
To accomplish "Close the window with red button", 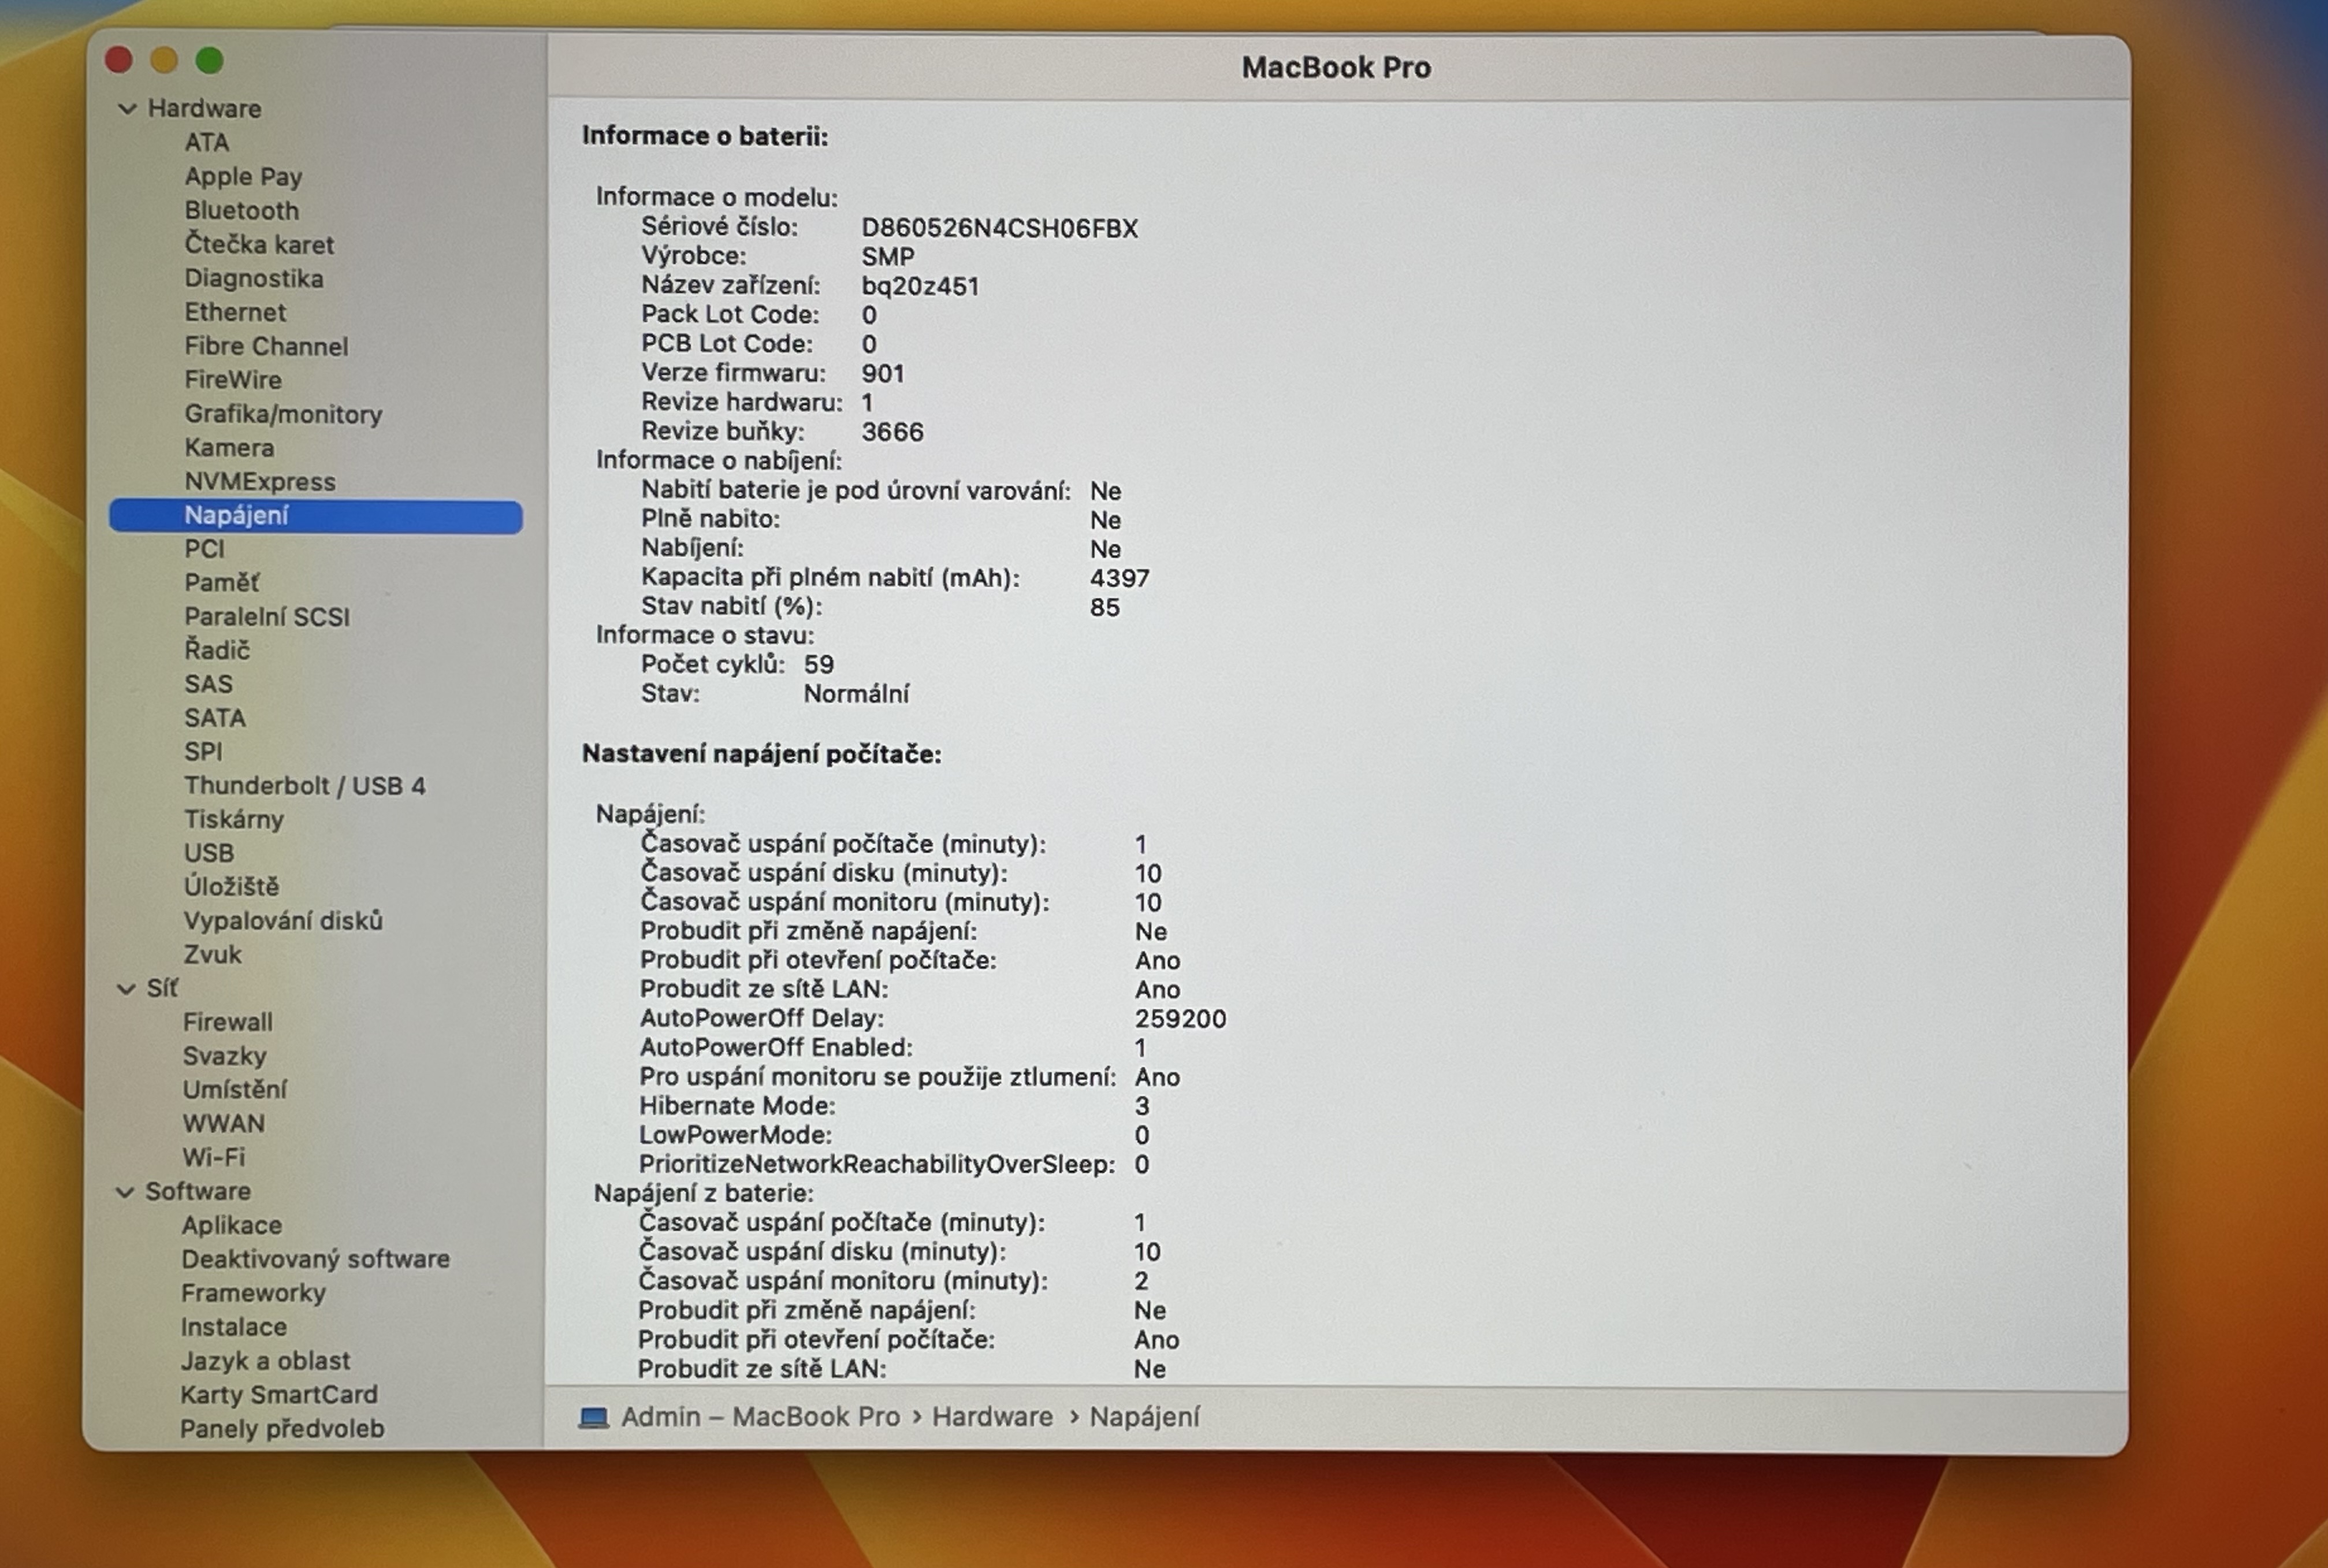I will [119, 61].
